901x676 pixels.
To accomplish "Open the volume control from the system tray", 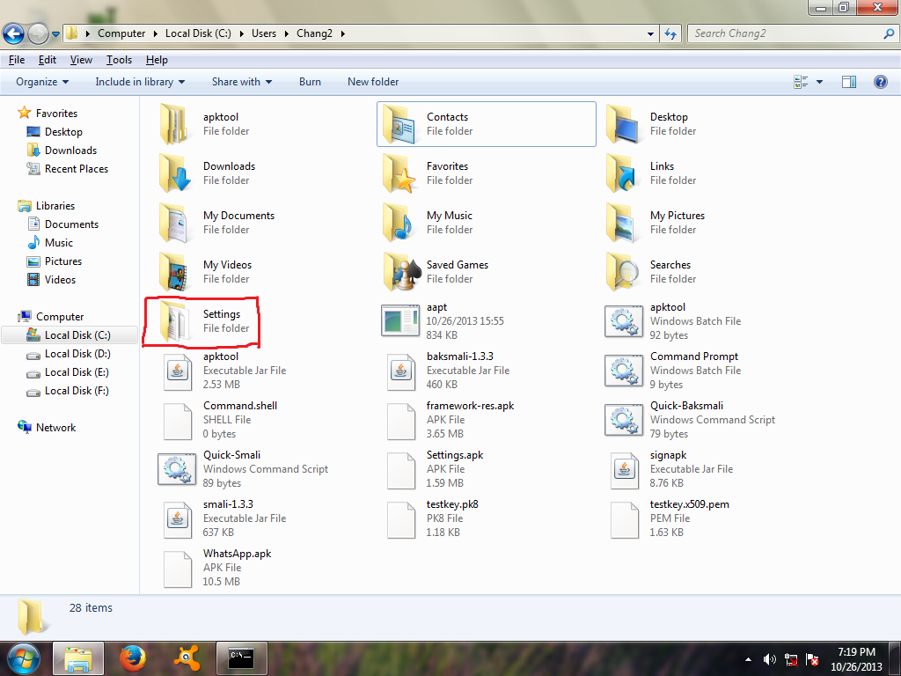I will tap(769, 658).
